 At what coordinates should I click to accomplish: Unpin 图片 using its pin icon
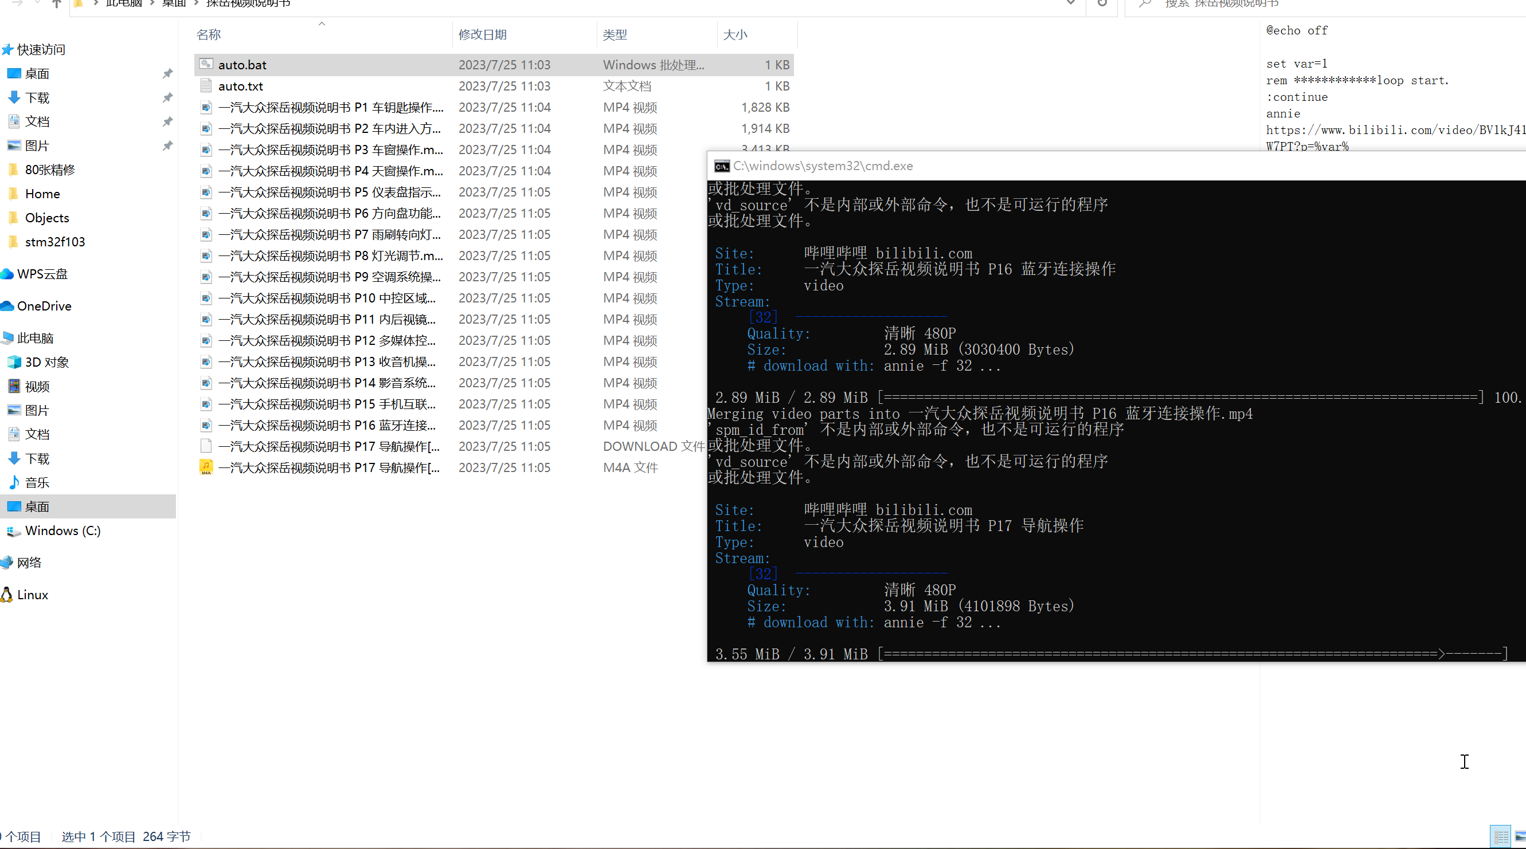click(167, 146)
